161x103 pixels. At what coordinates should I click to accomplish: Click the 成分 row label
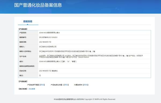pyautogui.click(x=21, y=62)
